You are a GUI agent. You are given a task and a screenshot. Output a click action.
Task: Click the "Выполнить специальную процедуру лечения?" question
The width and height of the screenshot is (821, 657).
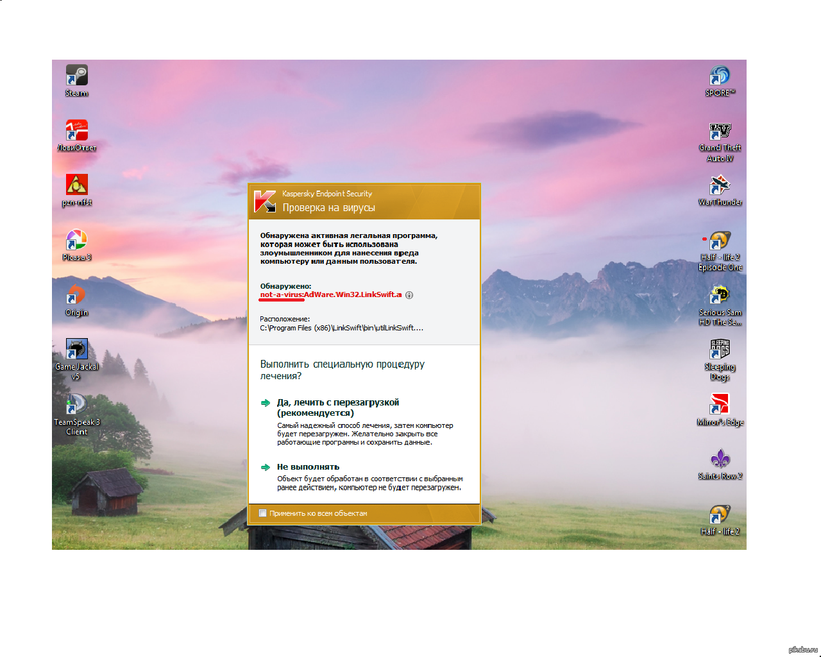[343, 370]
